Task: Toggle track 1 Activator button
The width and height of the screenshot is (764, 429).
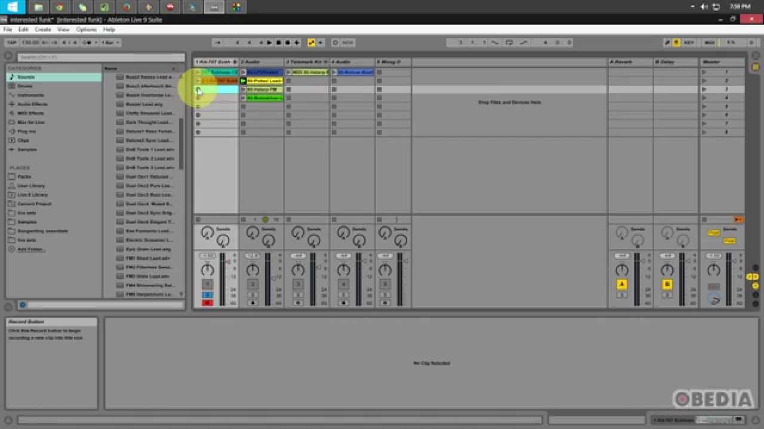Action: [207, 284]
